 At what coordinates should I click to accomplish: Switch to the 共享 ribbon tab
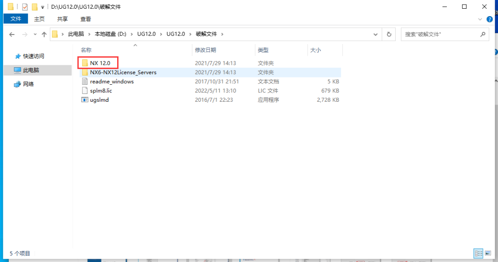point(63,19)
